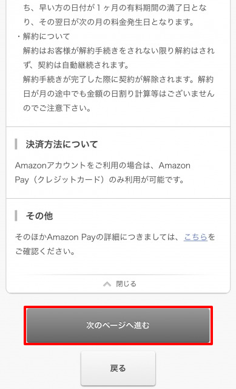Click the gray bar marker beside その他
Viewport: 236px width, 389px height.
point(16,216)
